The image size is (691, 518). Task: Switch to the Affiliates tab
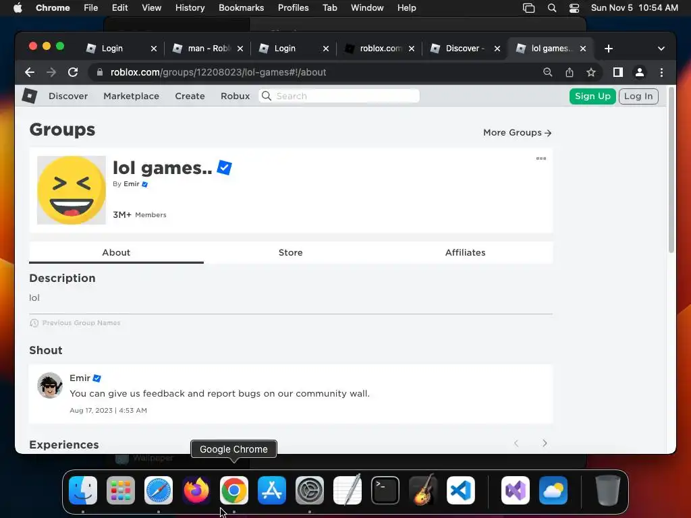pos(466,252)
